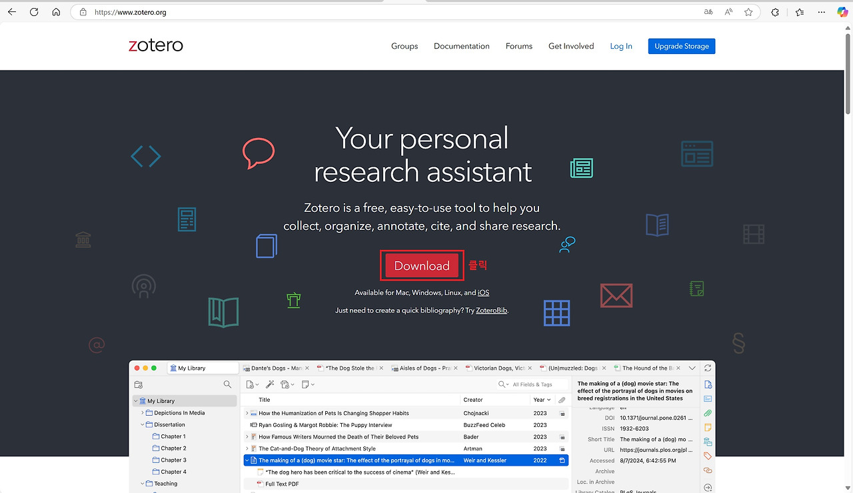This screenshot has width=853, height=493.
Task: Expand the Zotero tab list chevron
Action: tap(692, 368)
